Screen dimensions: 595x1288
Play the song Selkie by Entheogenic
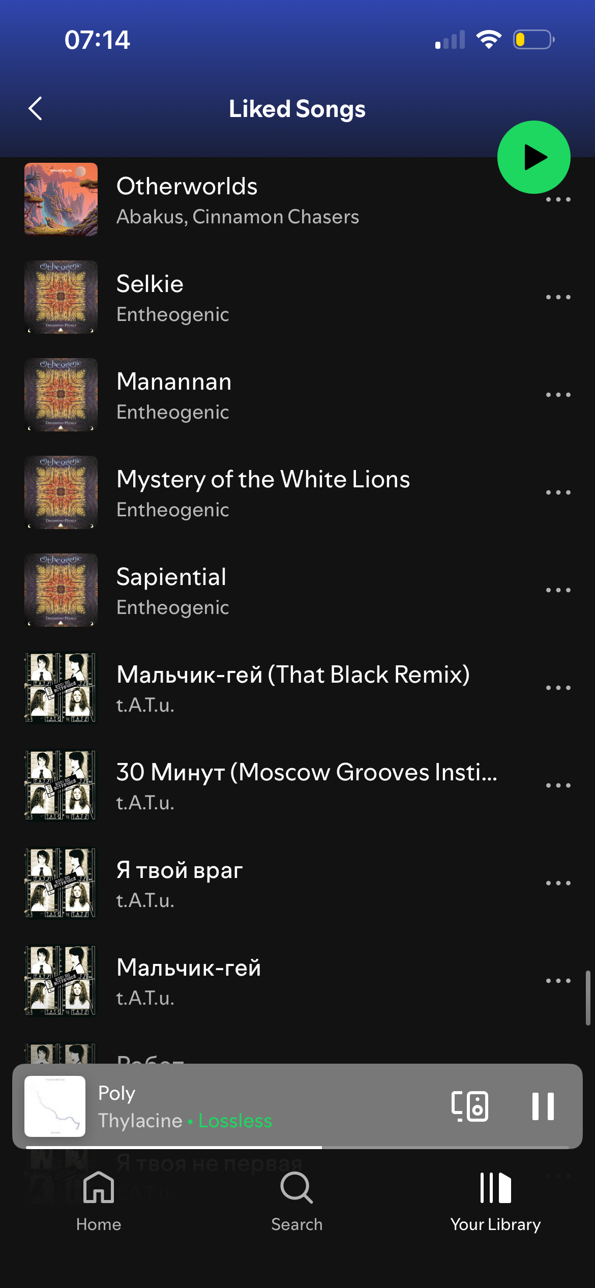297,297
